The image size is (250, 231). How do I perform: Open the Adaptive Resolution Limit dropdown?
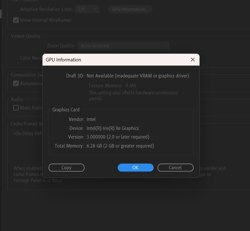(x=87, y=9)
